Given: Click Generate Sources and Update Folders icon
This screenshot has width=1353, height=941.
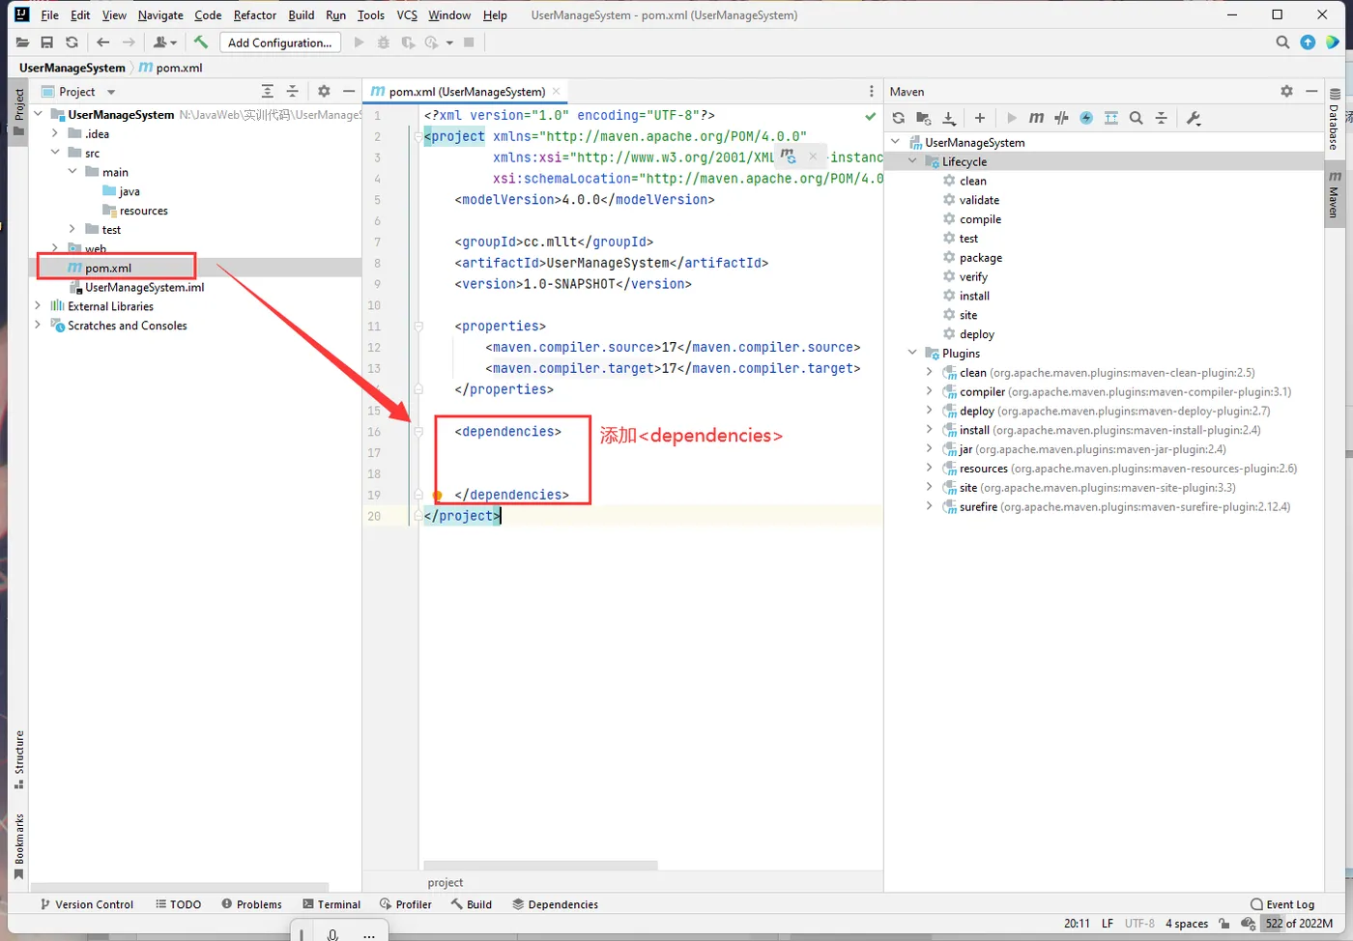Looking at the screenshot, I should pos(924,118).
